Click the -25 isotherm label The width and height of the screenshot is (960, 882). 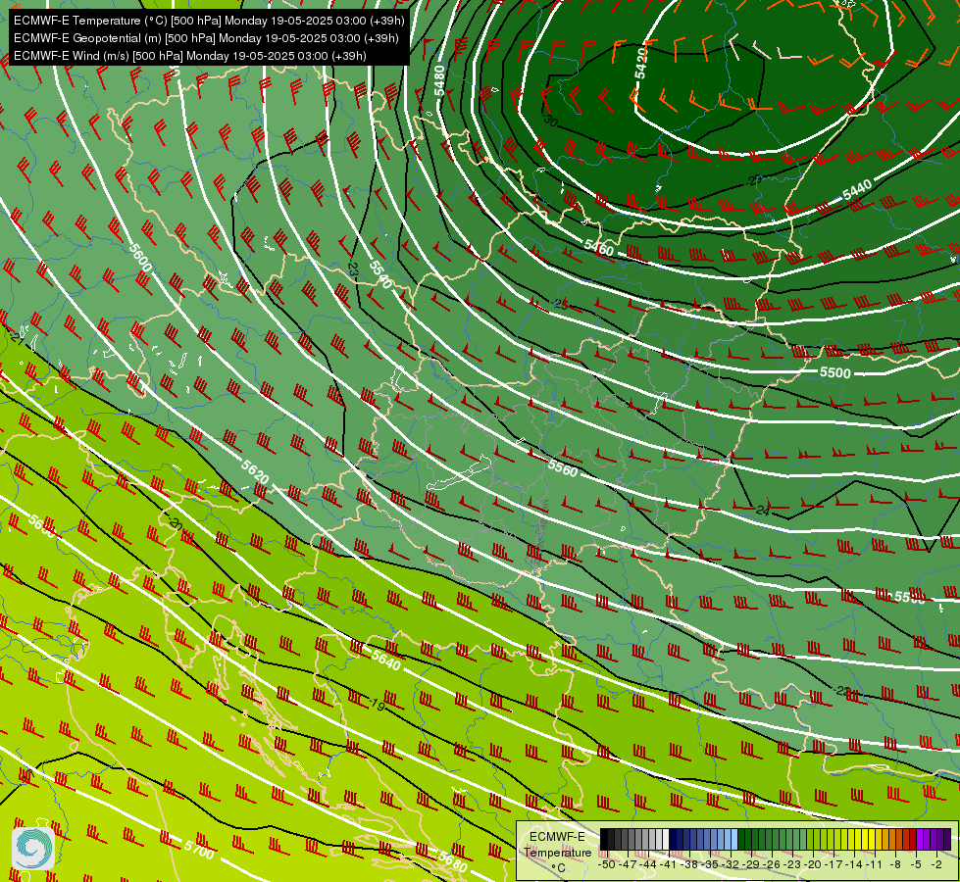tap(560, 304)
